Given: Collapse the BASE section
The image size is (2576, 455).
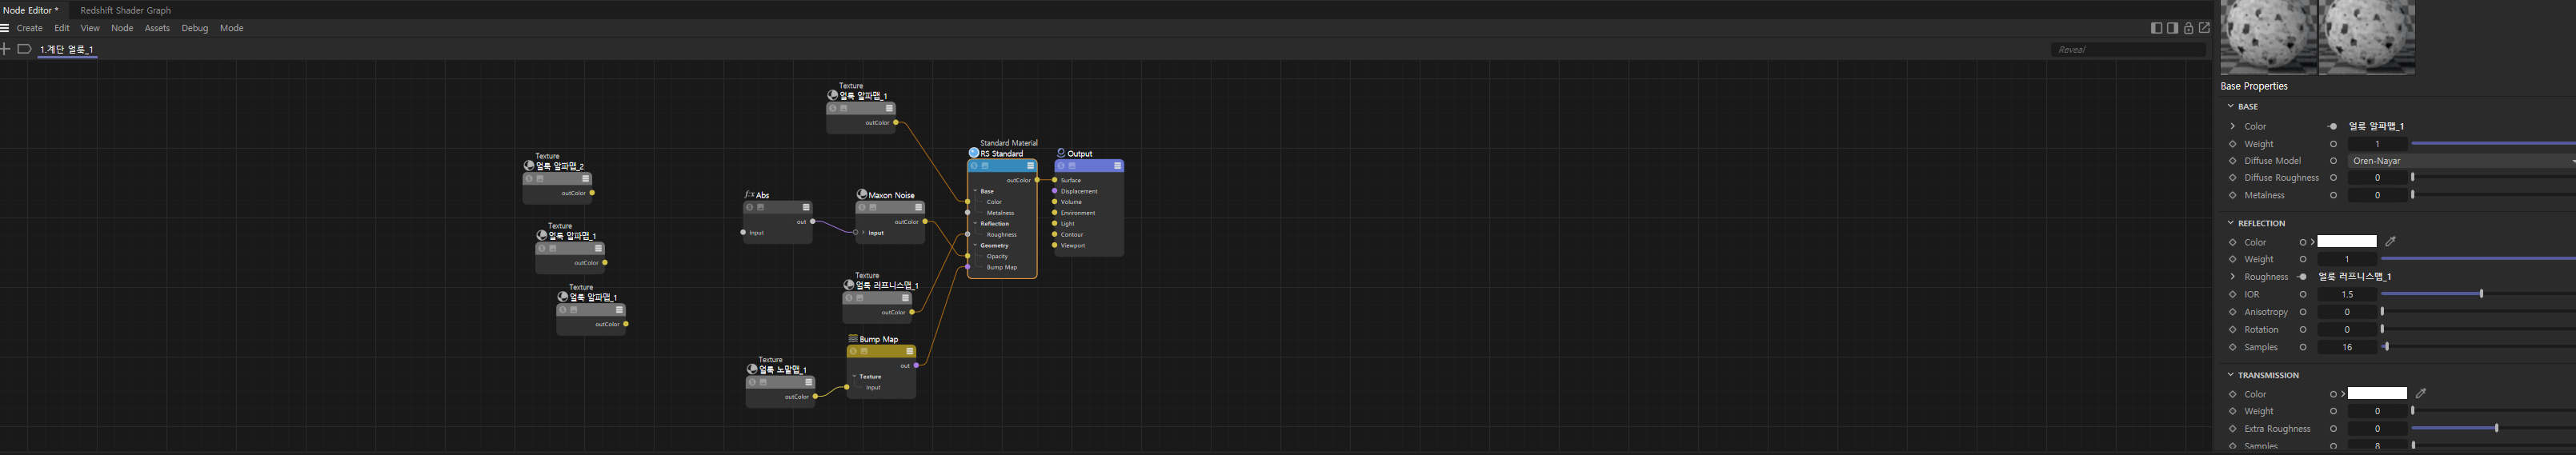Looking at the screenshot, I should (2231, 106).
